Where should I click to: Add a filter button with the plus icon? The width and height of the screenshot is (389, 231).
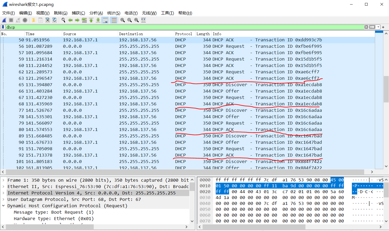click(x=383, y=27)
